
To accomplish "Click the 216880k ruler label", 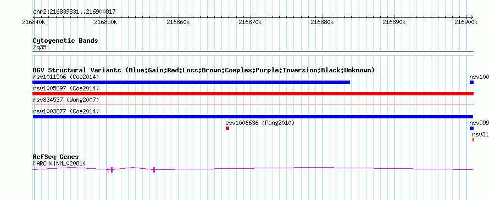I will (x=323, y=22).
